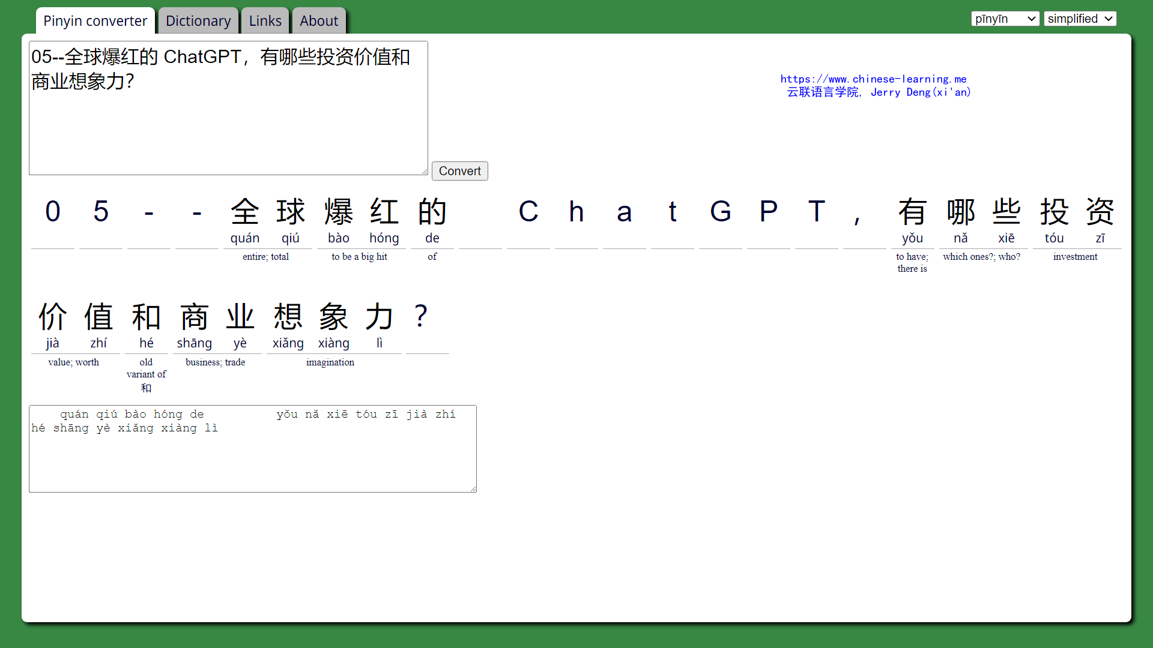Open the chinese-learning.me link

click(x=873, y=79)
